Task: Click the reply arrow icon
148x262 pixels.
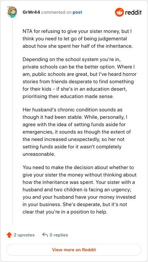Action: (45, 235)
